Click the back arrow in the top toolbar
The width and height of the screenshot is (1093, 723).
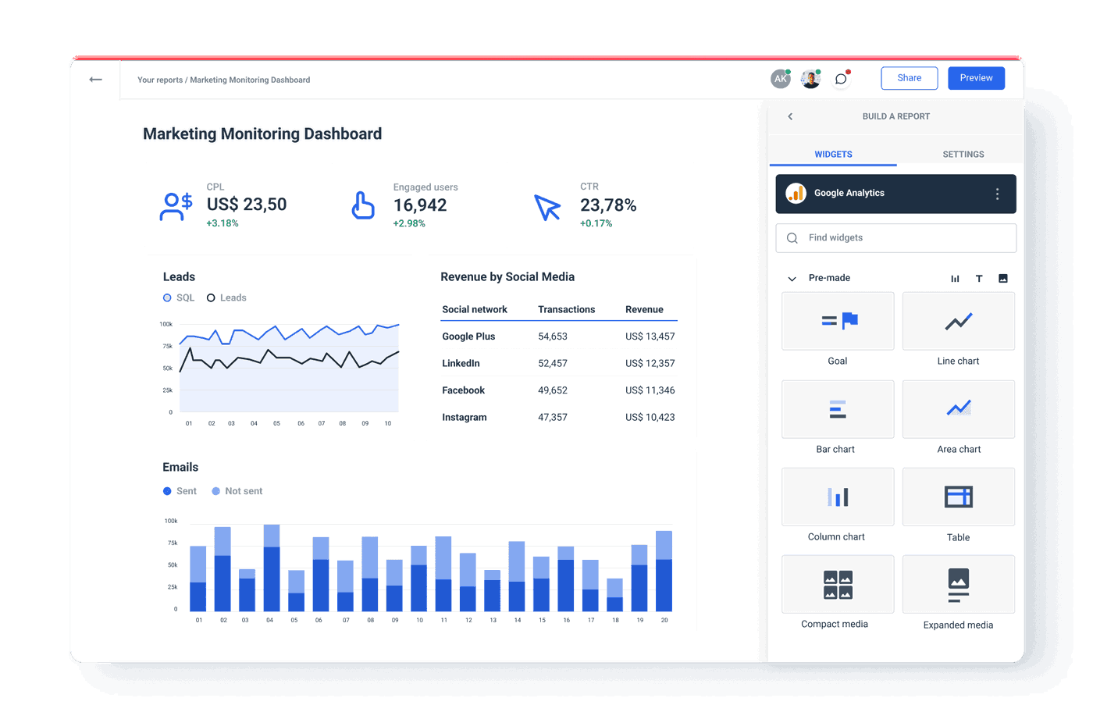95,79
